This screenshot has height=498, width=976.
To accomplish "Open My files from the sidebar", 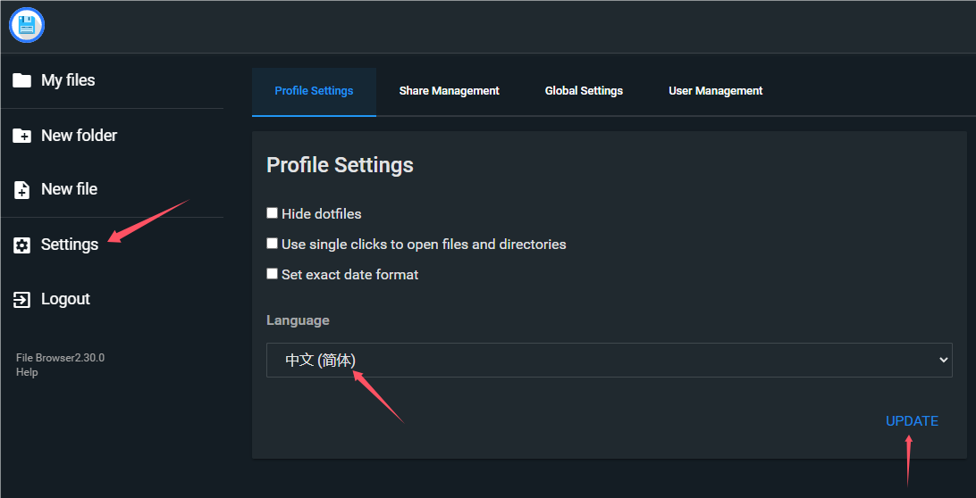I will click(68, 80).
